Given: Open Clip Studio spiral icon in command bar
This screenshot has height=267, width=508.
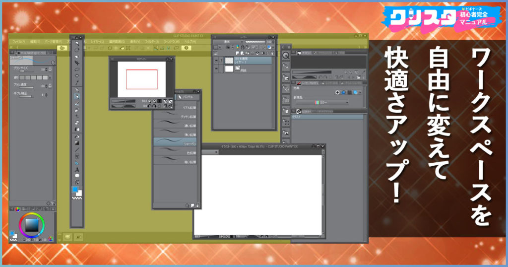Looking at the screenshot, I should click(62, 48).
